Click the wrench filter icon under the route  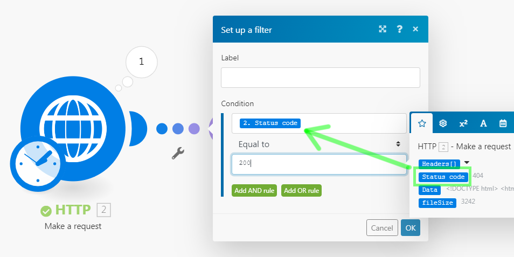click(x=178, y=153)
